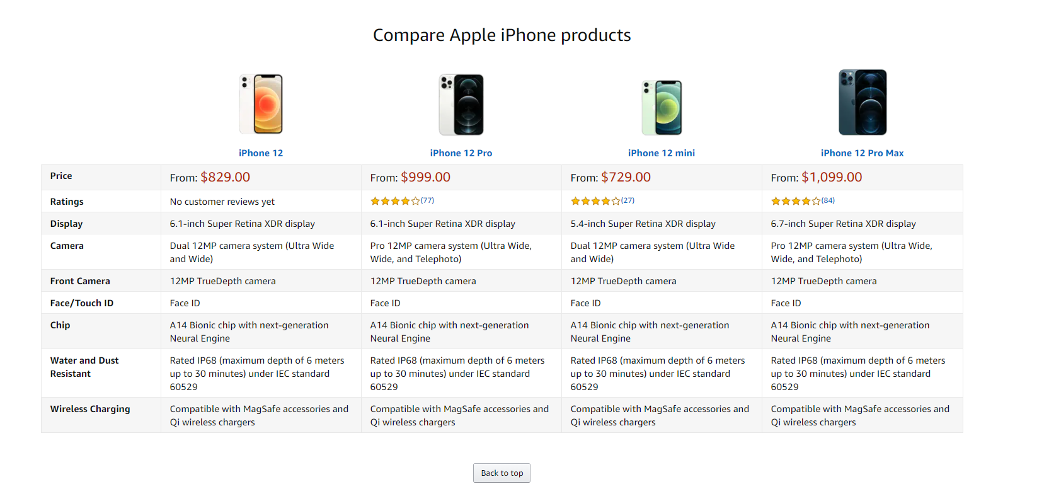Click the iPhone 12 Pro Max title link
Viewport: 1049px width, 501px height.
click(x=862, y=153)
